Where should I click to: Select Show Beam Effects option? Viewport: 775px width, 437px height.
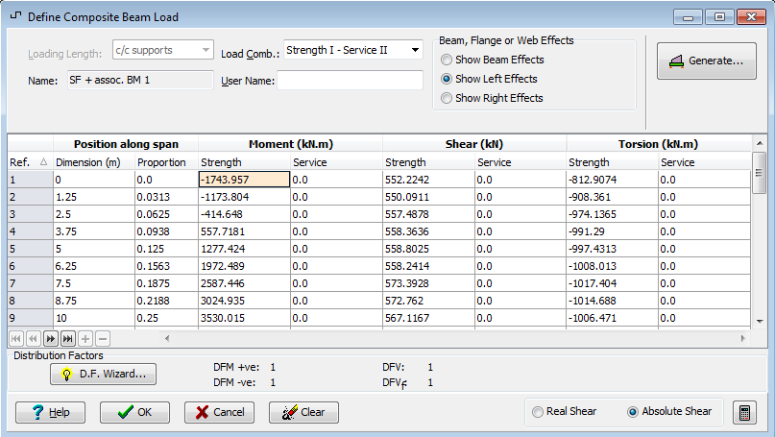click(x=447, y=60)
